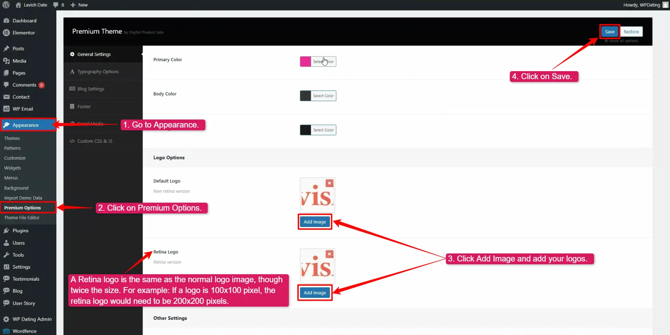Screen dimensions: 670x335
Task: Pick the pink Primary Color swatch
Action: pyautogui.click(x=305, y=62)
